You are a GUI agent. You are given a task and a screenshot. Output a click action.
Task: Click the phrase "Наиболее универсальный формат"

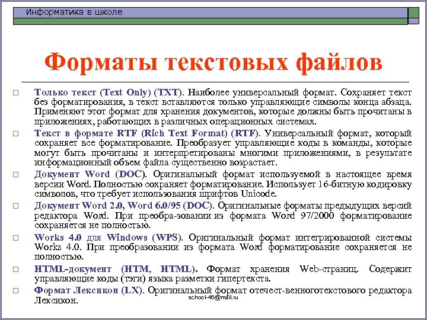click(x=261, y=92)
